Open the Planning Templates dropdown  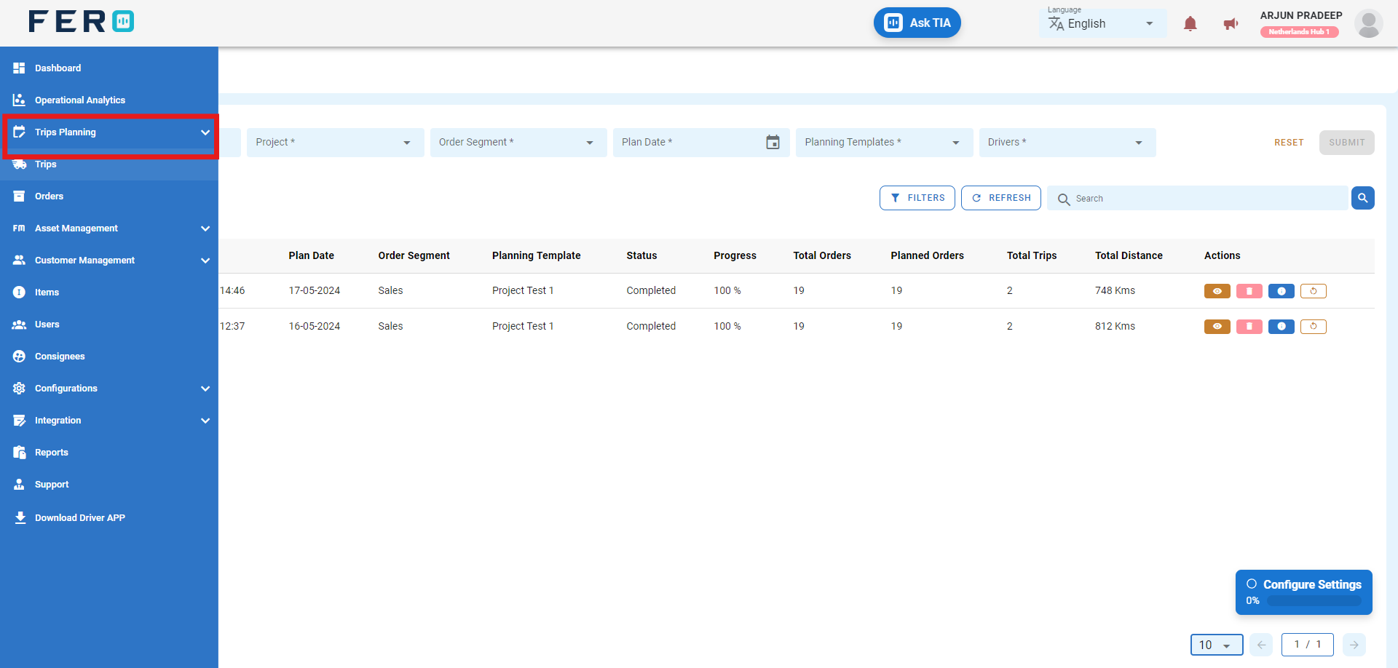pos(884,143)
